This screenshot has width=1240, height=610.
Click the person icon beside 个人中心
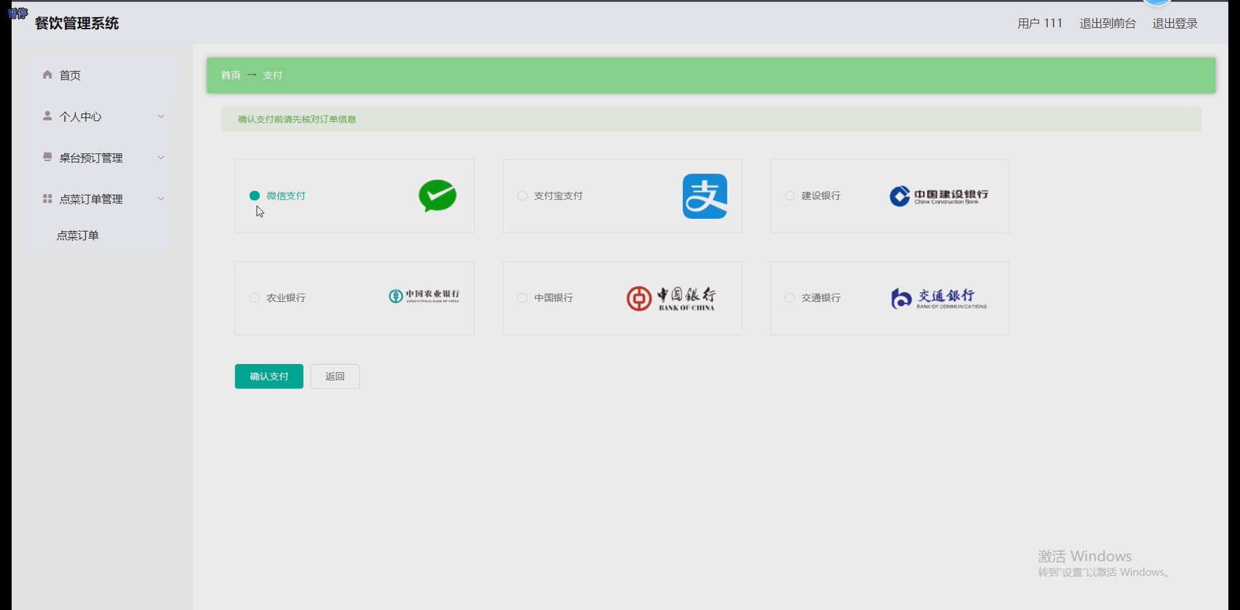47,116
